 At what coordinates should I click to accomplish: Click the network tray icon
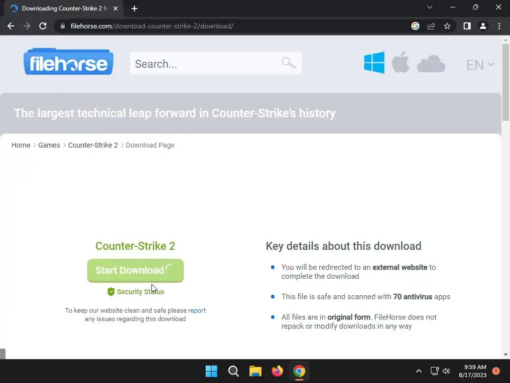(434, 371)
